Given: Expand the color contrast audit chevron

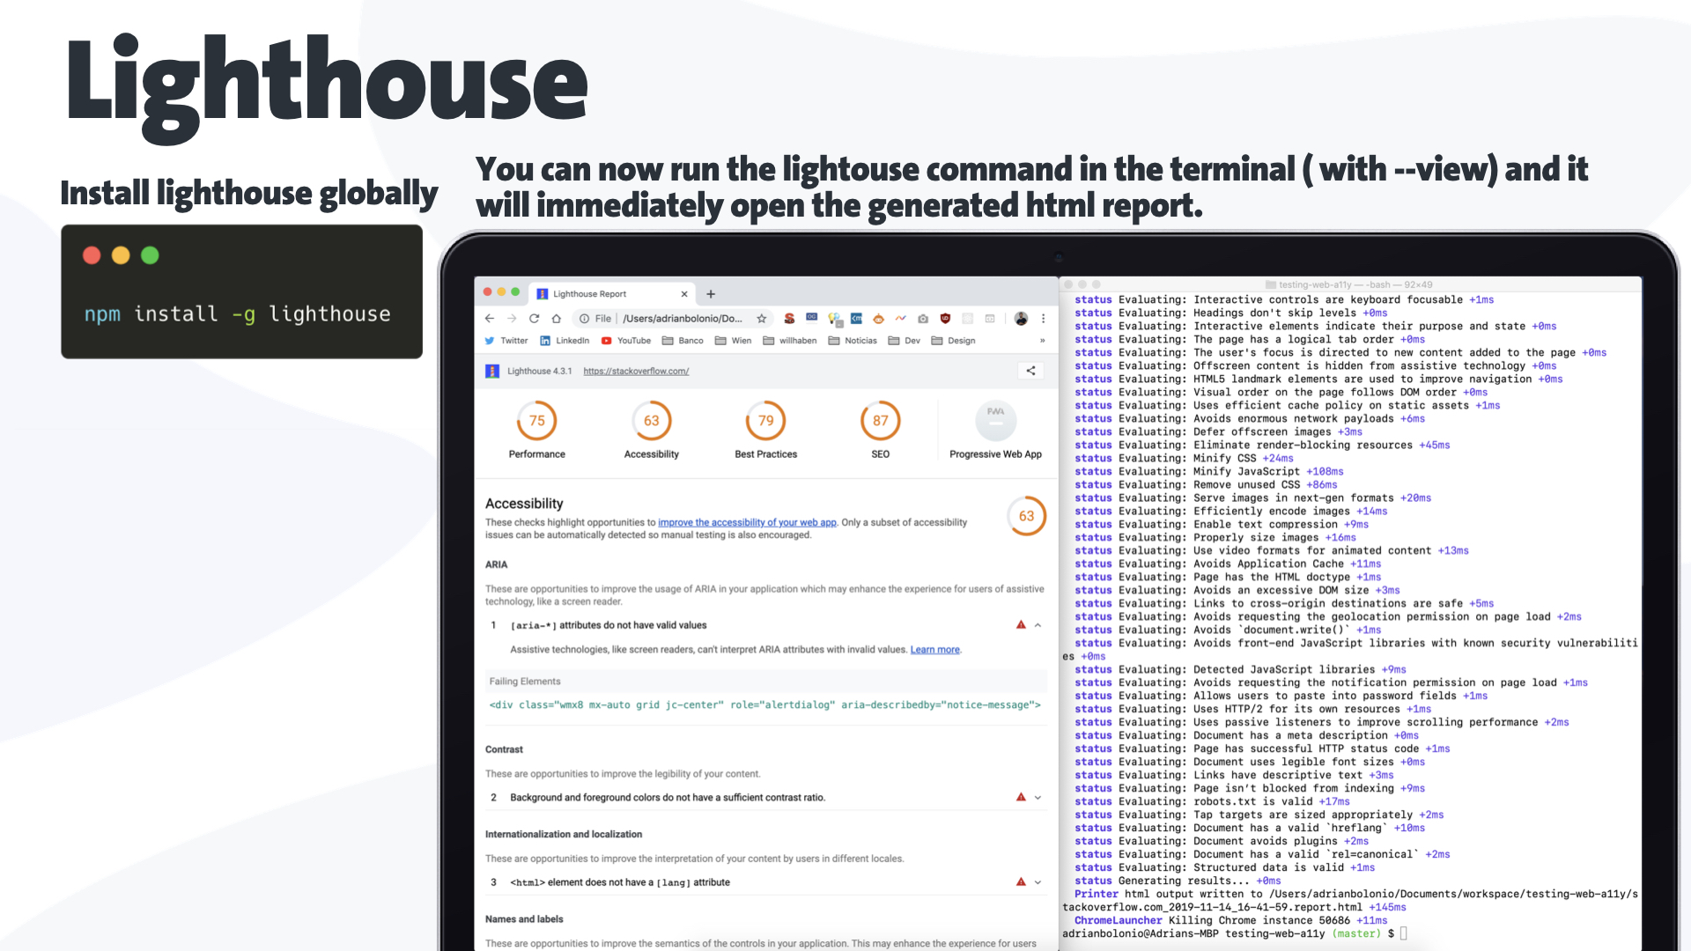Looking at the screenshot, I should 1037,798.
